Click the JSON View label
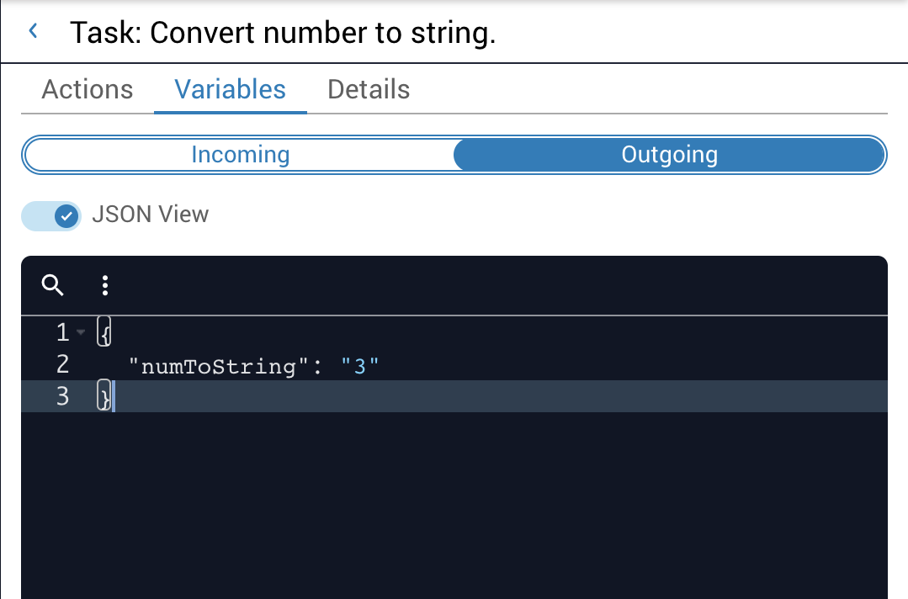This screenshot has height=599, width=908. [x=150, y=215]
